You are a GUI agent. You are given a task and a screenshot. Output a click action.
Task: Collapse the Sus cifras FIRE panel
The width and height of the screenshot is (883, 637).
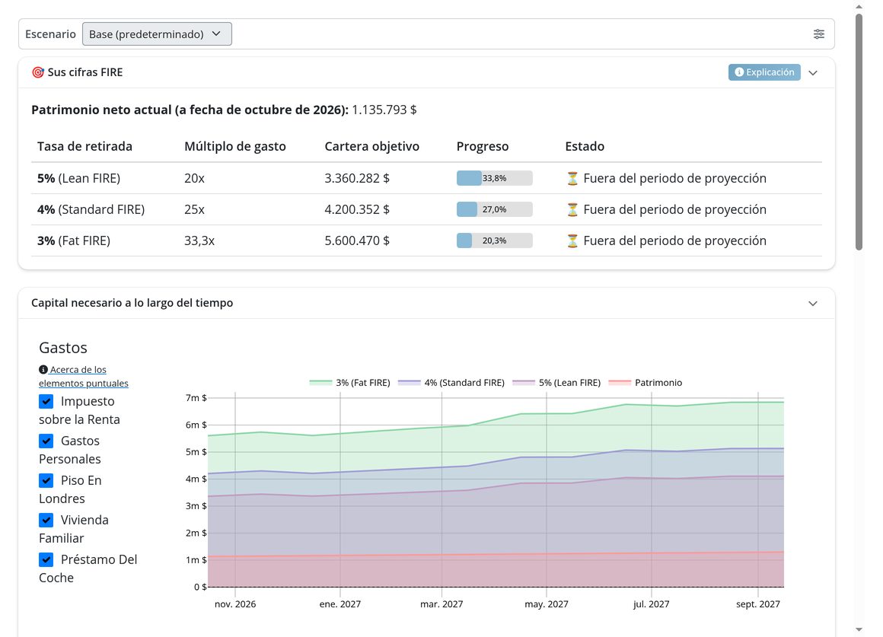(813, 72)
